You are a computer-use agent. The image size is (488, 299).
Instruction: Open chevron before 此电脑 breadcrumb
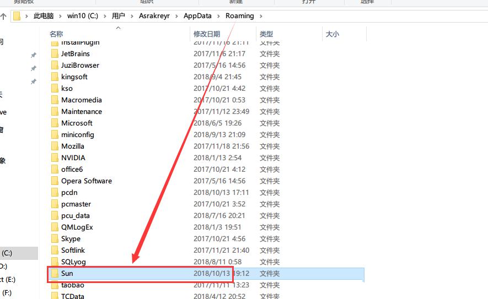(27, 16)
